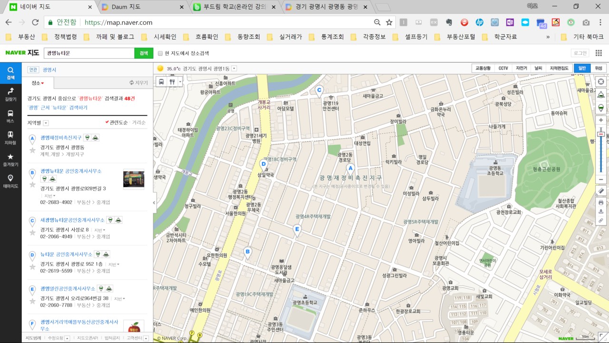Viewport: 609px width, 343px height.
Task: Toggle favorite star for 뉴타운 공인중개사사무소
Action: (32, 267)
